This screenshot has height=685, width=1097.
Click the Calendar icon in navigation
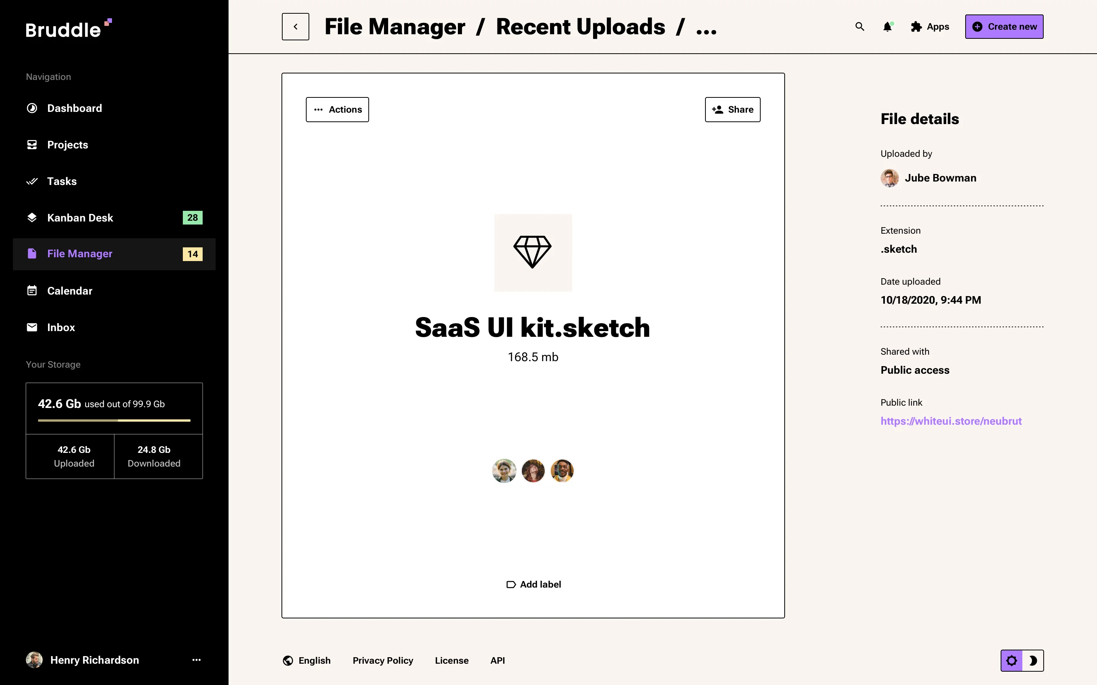coord(32,290)
